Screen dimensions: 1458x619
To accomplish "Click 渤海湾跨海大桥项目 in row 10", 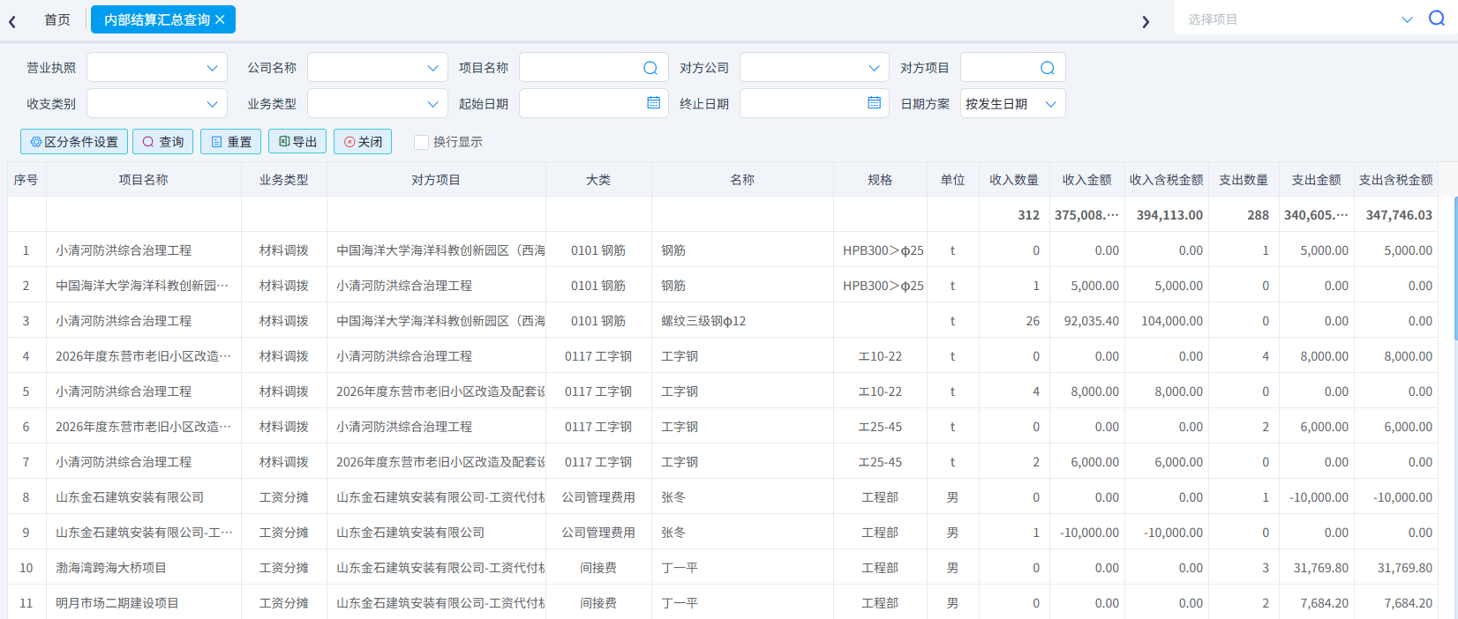I will [x=111, y=568].
